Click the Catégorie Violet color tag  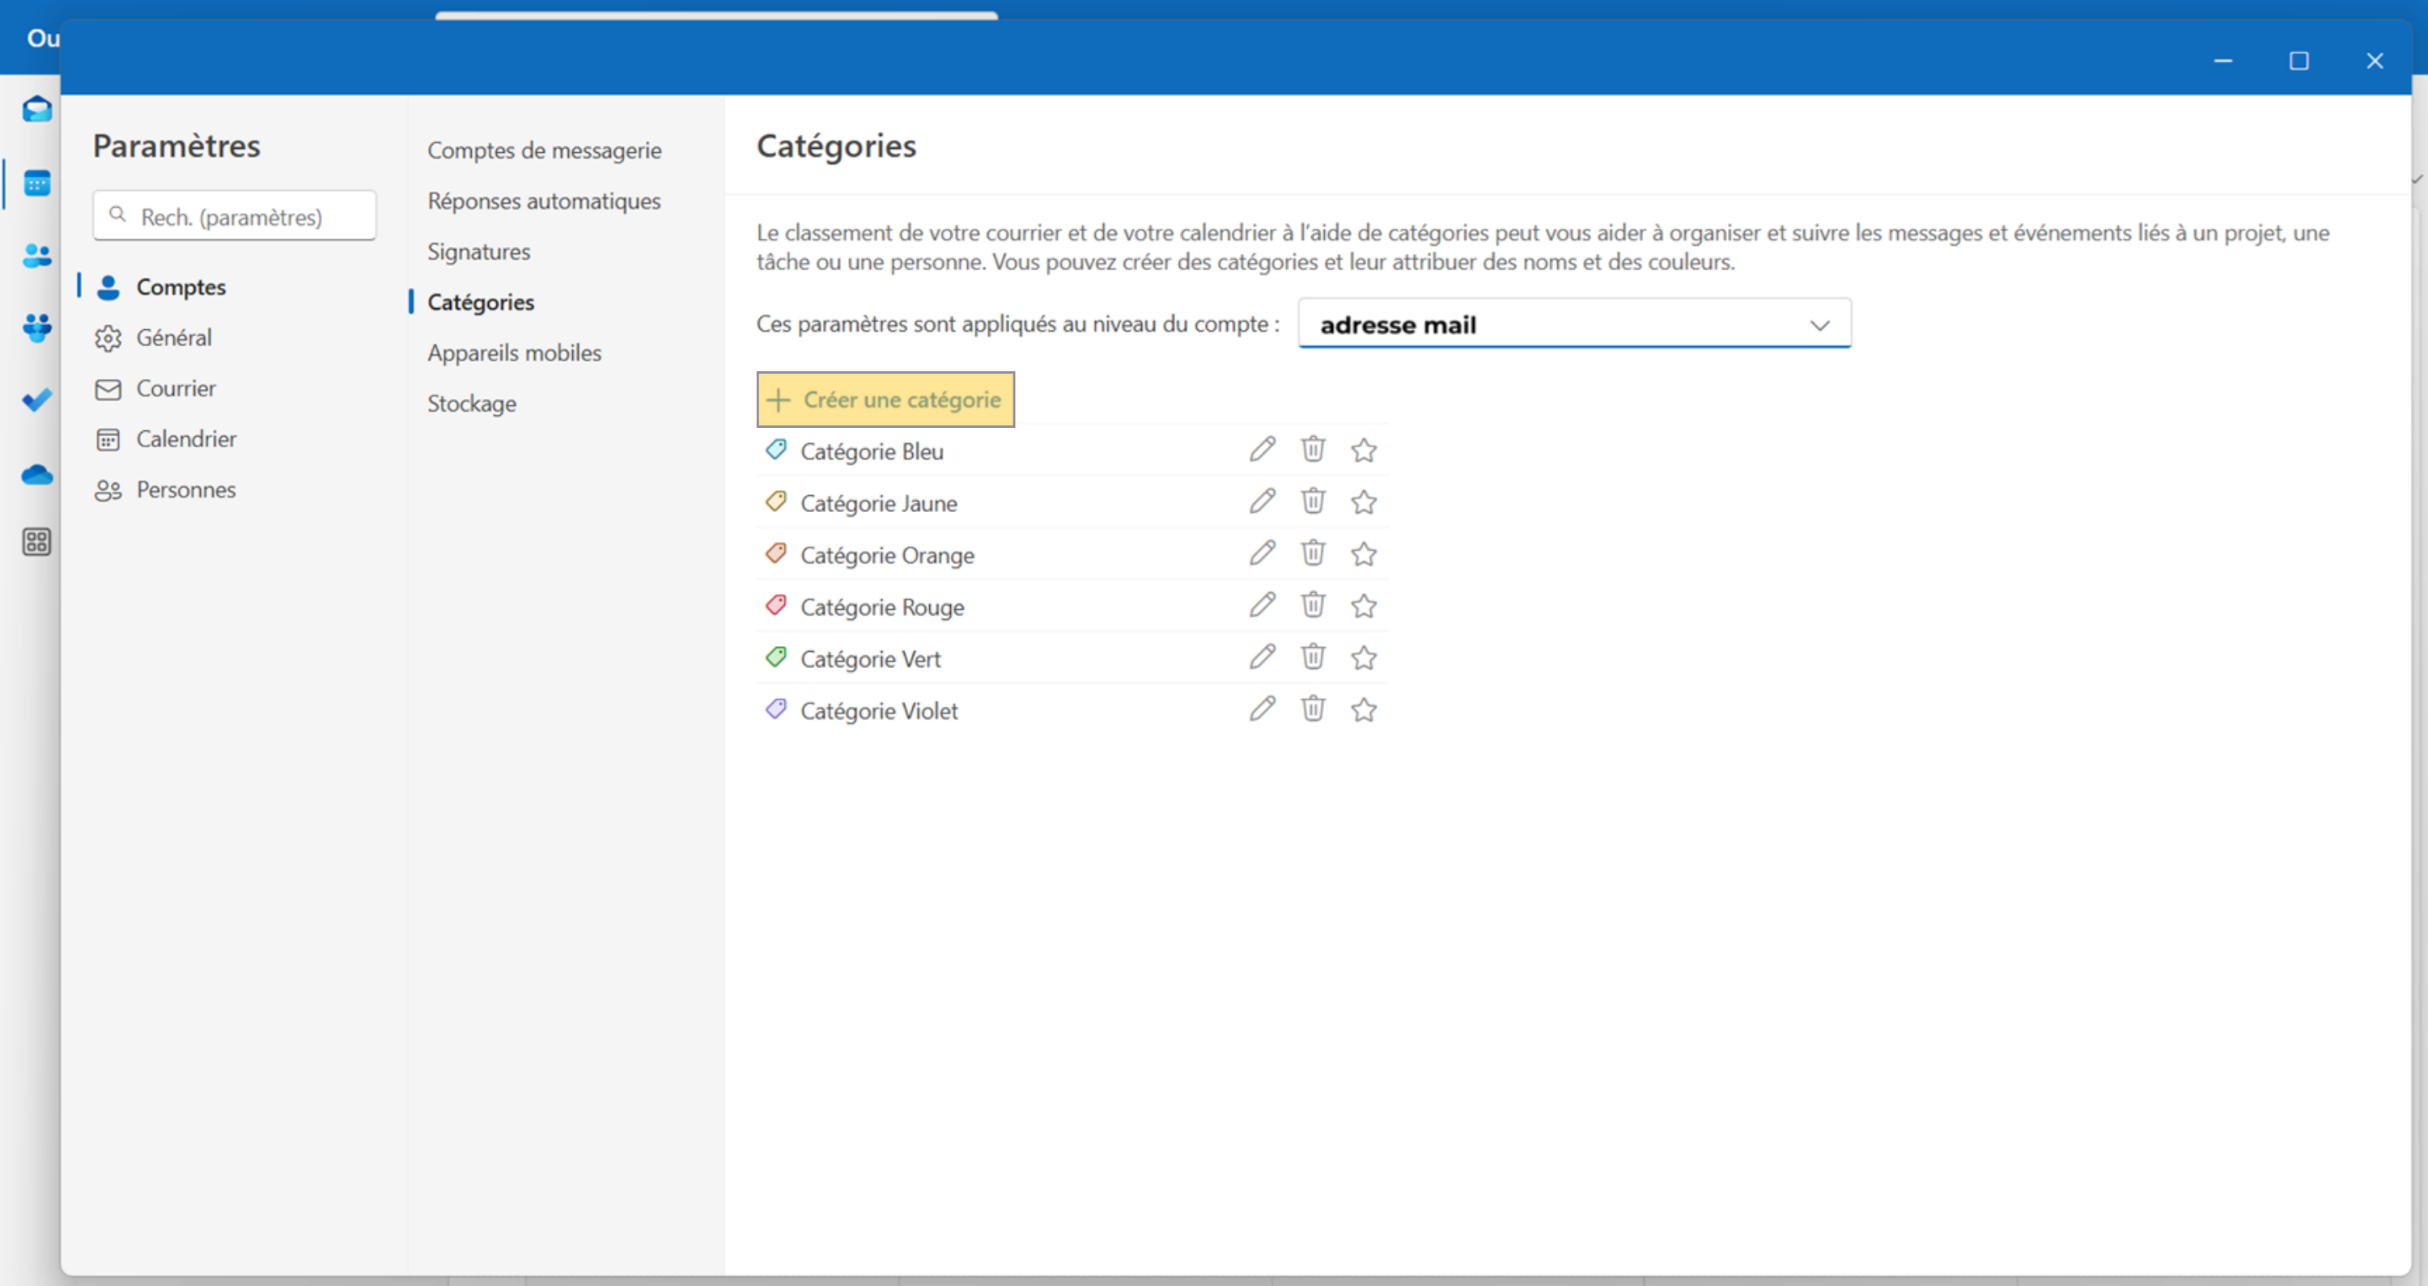[775, 709]
